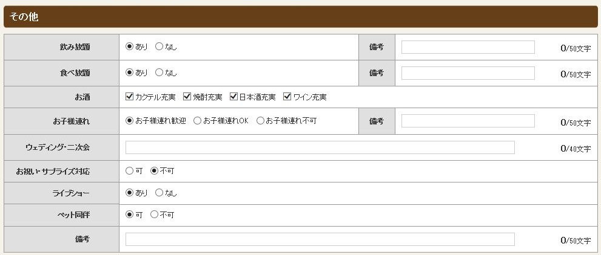Click the ウェディング・二次会 text input
601x255 pixels.
point(320,147)
